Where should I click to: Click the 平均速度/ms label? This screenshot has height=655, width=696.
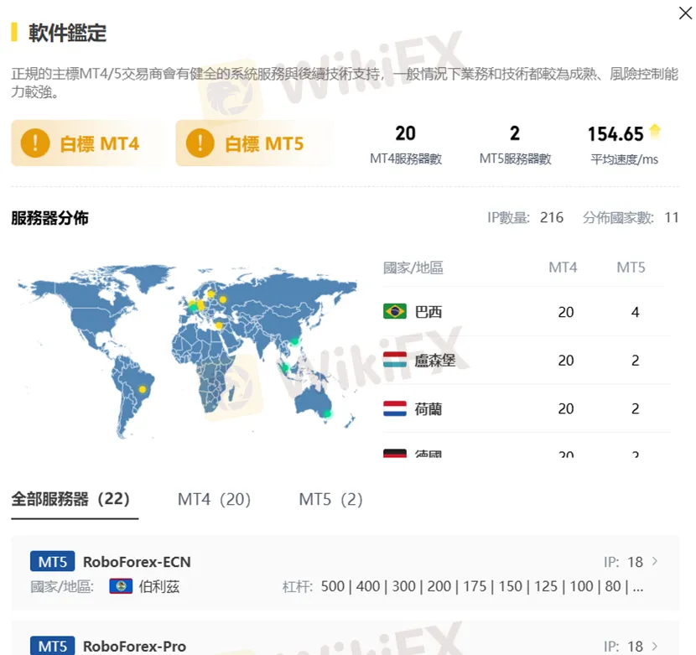pyautogui.click(x=624, y=159)
